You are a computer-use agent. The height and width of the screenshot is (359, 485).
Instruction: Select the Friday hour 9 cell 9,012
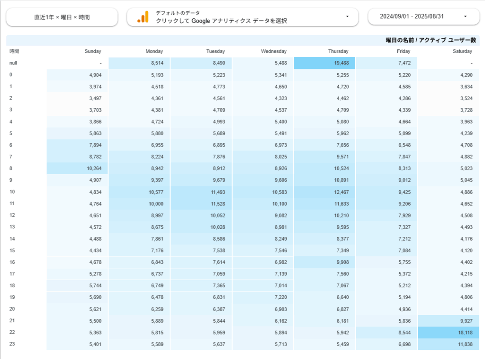click(x=386, y=180)
